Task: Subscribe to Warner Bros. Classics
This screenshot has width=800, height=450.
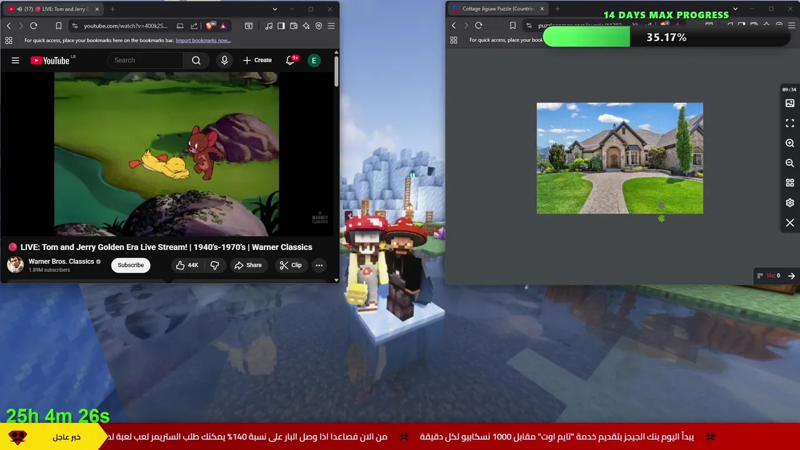Action: tap(131, 265)
